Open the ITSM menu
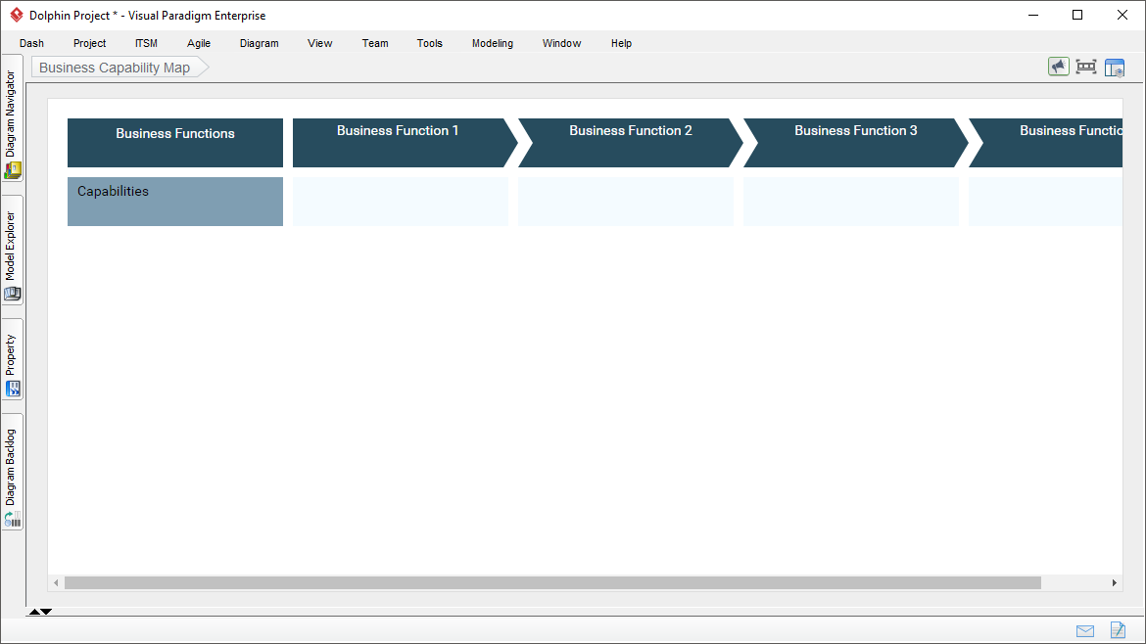Viewport: 1146px width, 644px height. [146, 43]
